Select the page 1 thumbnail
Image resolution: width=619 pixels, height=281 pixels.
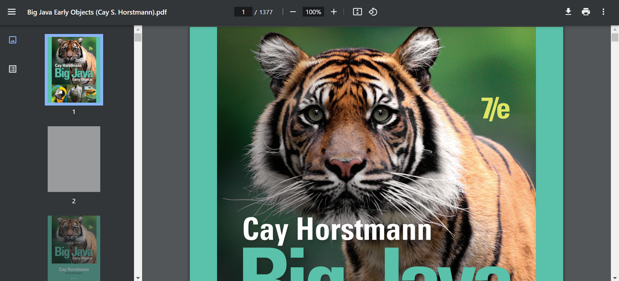coord(74,69)
